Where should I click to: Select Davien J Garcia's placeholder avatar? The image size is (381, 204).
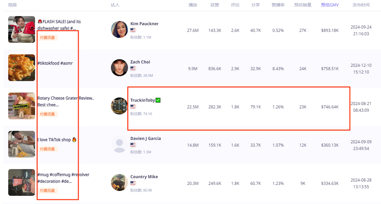[119, 144]
